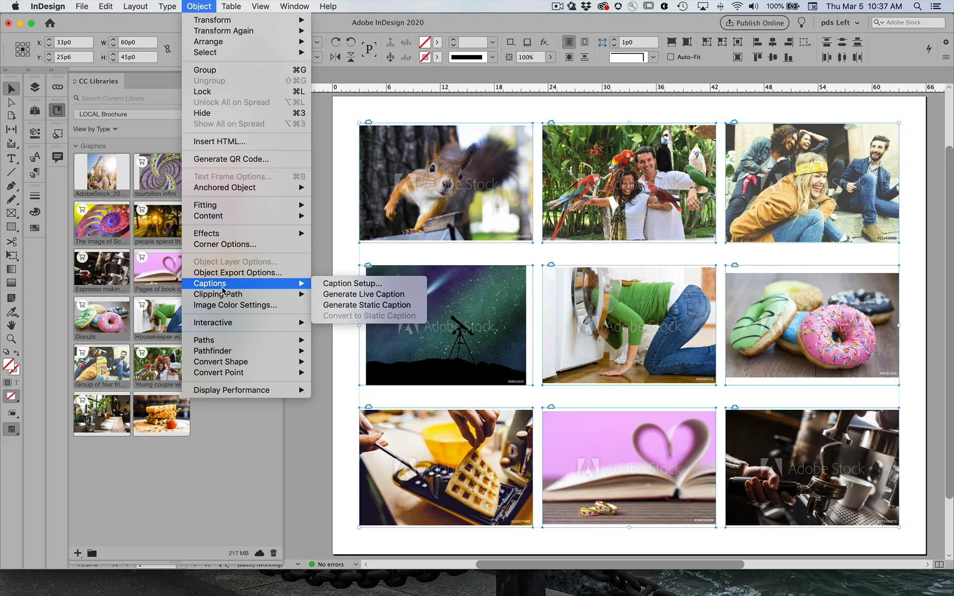Screen dimensions: 954x596
Task: Delete library item with trash icon
Action: point(273,553)
